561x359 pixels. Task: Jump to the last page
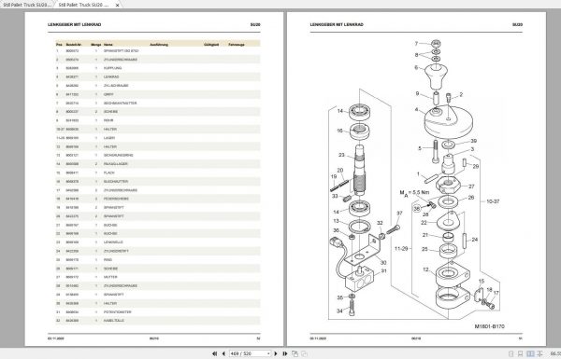tap(285, 353)
